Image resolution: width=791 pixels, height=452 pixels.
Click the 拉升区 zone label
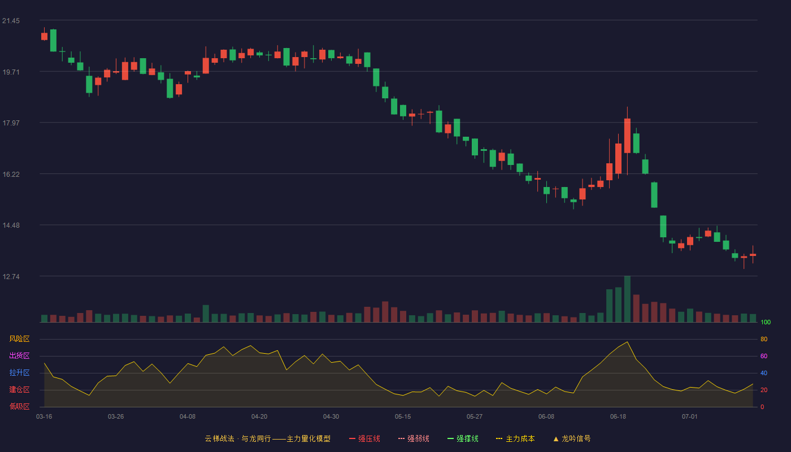click(x=20, y=373)
